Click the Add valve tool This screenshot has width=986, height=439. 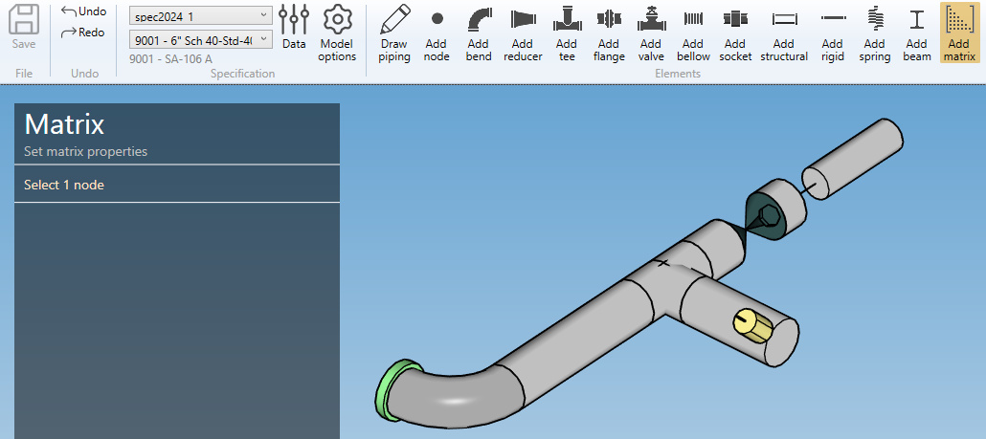coord(651,33)
